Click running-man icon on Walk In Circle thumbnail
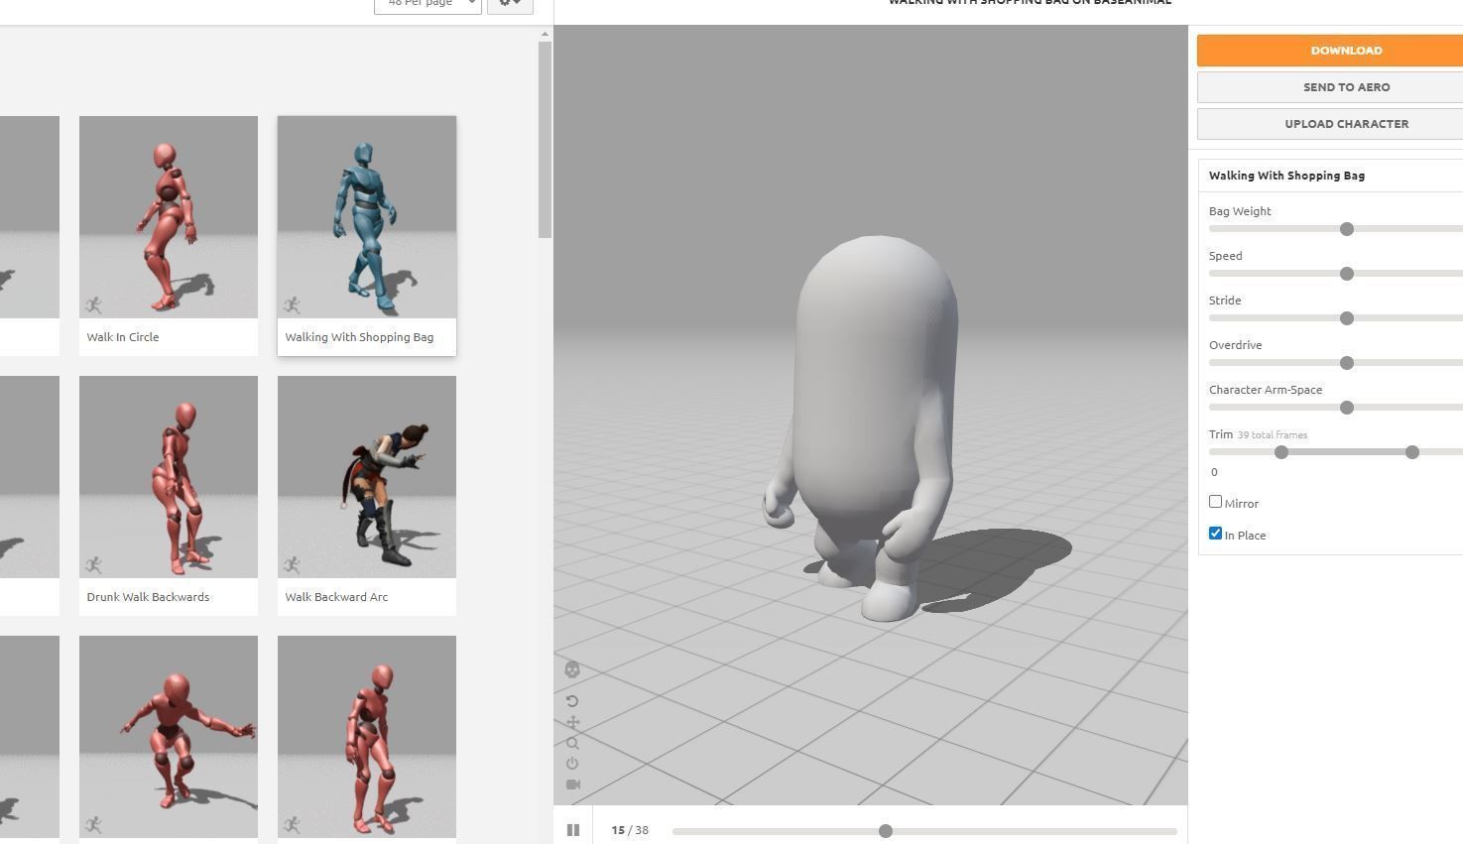This screenshot has width=1463, height=844. click(93, 305)
